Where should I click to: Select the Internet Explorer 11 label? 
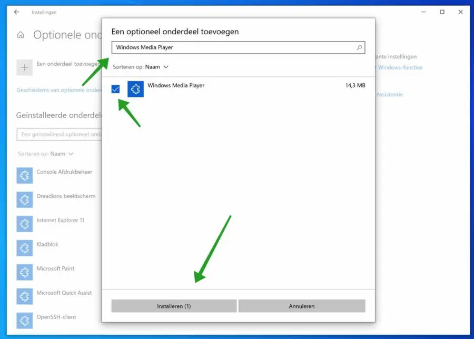coord(61,220)
